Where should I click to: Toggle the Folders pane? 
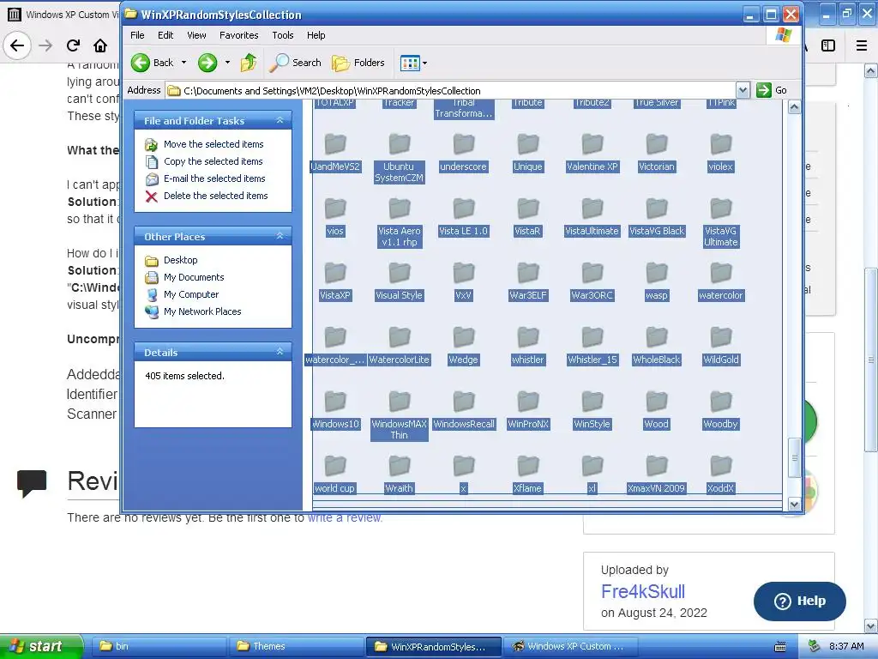tap(358, 63)
